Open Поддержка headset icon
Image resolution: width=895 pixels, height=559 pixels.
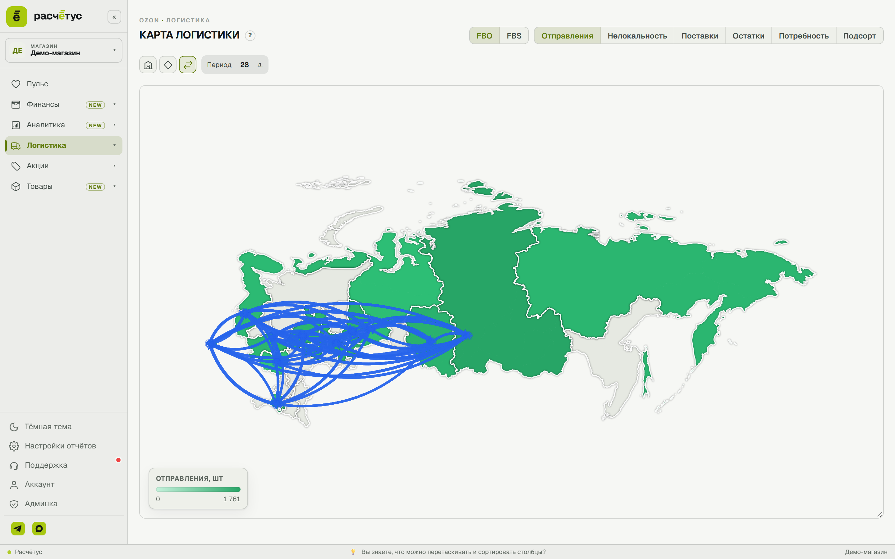14,466
